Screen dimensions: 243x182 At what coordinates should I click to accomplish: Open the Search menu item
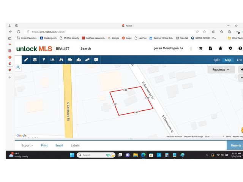[85, 49]
